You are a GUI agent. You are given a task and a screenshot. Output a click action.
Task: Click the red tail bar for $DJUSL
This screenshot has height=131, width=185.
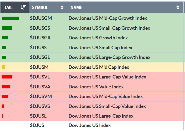[x=3, y=116]
